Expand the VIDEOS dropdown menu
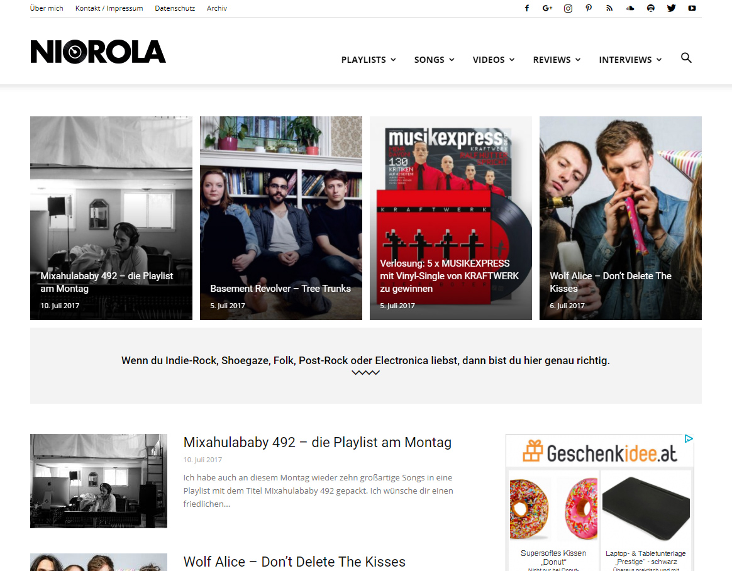Screen dimensions: 732x571 click(494, 60)
